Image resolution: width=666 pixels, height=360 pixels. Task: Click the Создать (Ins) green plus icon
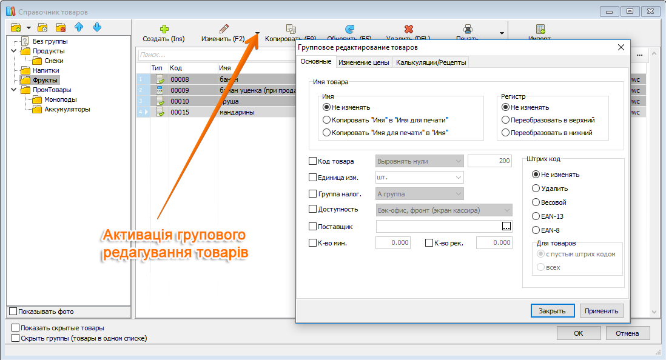[x=164, y=29]
